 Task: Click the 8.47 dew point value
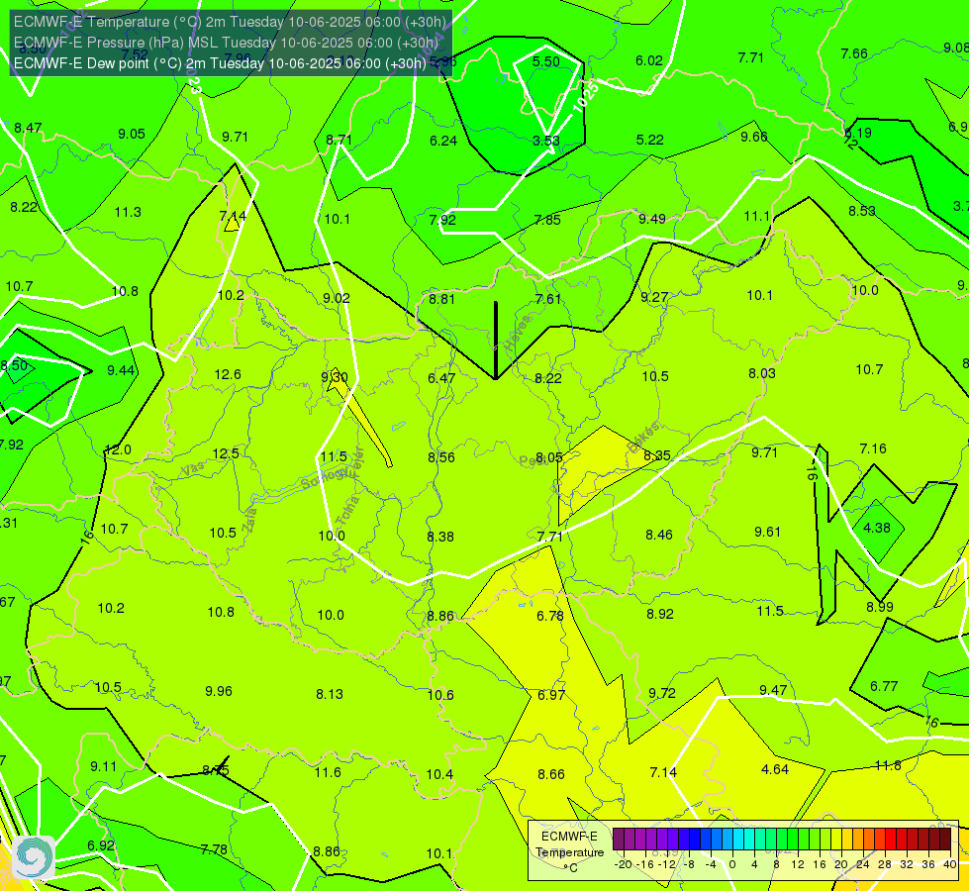tap(28, 128)
